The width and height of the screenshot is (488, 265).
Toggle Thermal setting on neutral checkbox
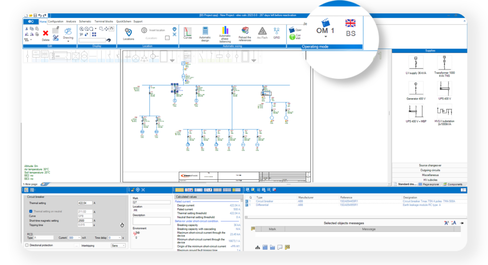(x=31, y=211)
